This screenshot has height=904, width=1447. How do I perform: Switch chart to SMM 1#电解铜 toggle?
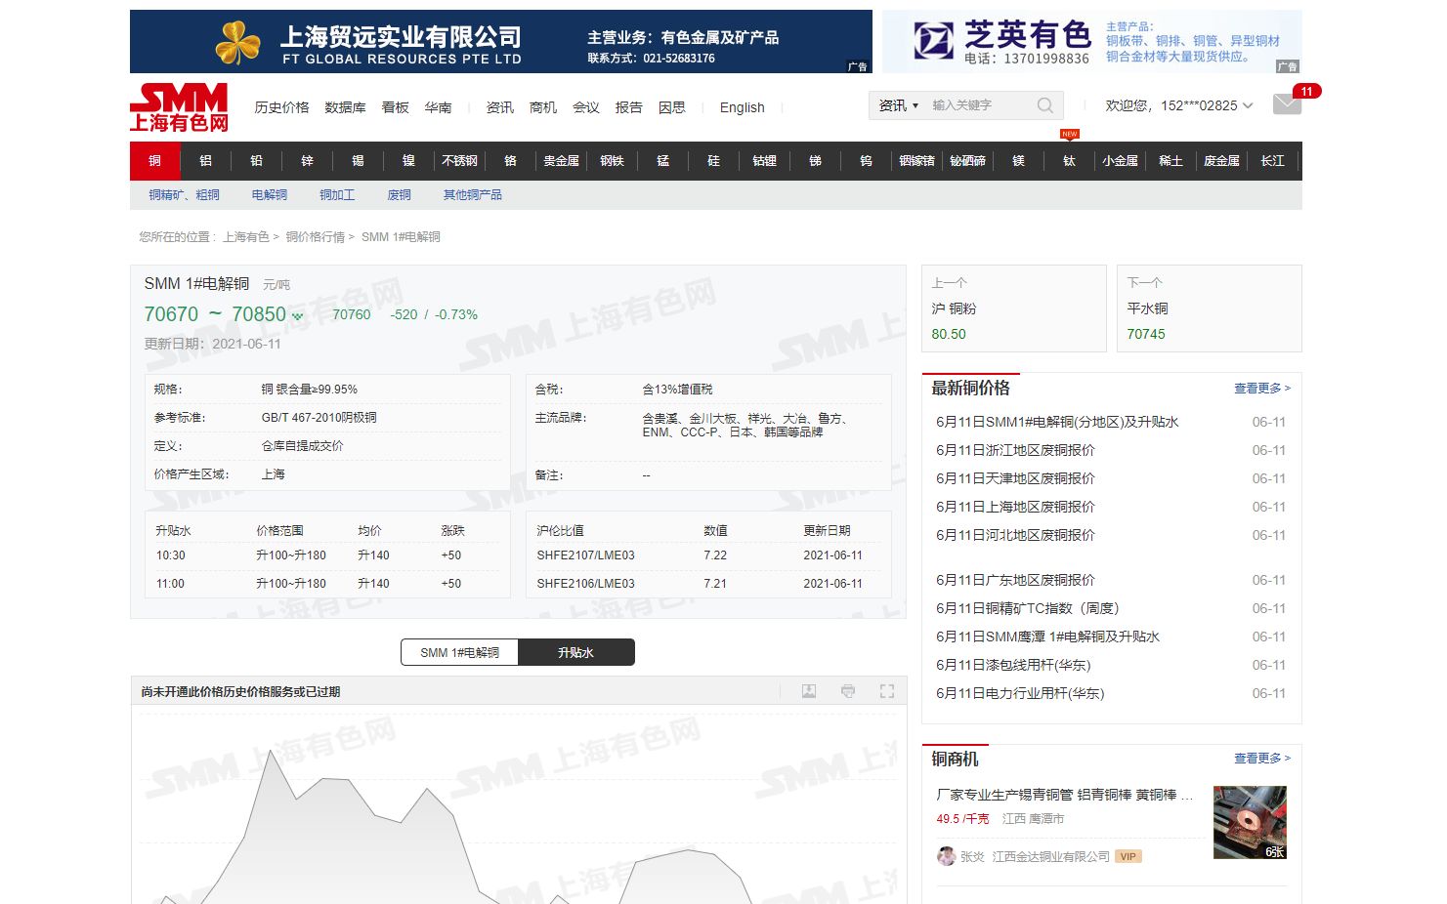point(459,652)
